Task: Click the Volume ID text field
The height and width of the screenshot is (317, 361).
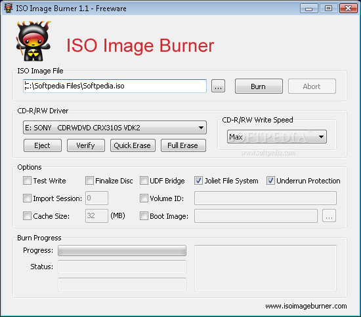Action: click(265, 198)
